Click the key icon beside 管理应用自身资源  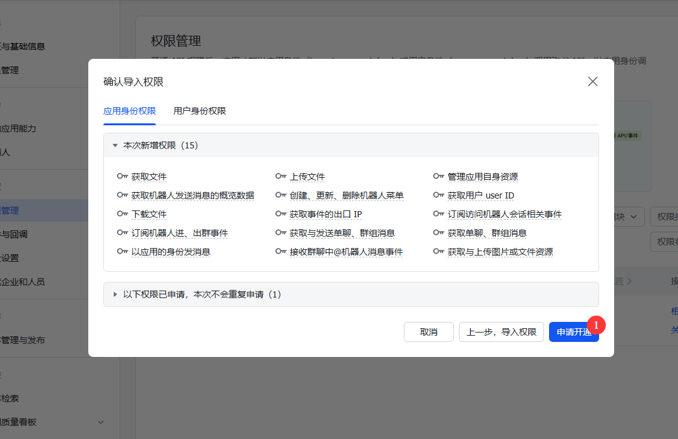(x=439, y=177)
